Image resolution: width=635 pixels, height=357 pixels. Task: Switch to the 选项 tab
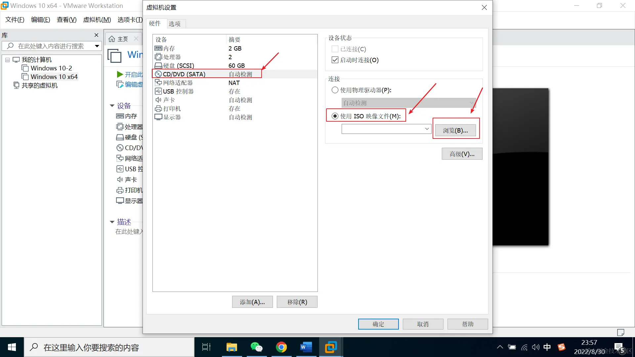point(175,24)
